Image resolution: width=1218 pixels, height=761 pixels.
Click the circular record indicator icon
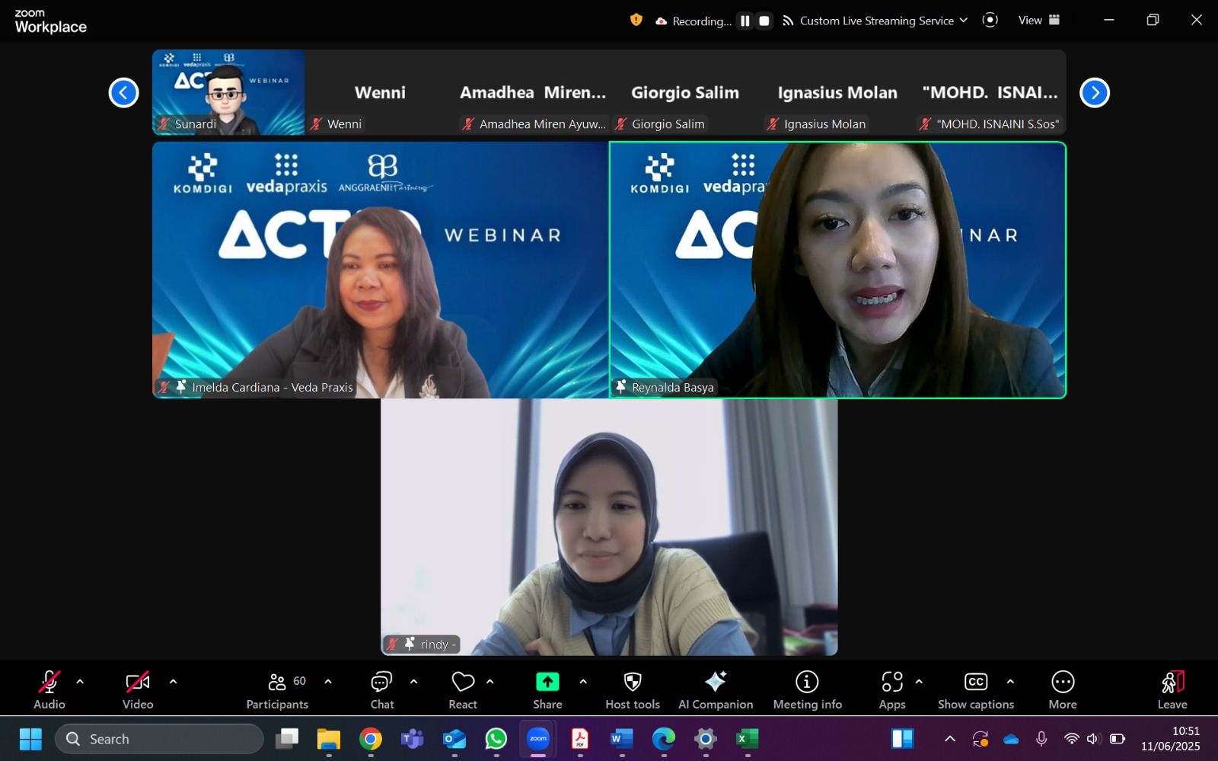(990, 21)
